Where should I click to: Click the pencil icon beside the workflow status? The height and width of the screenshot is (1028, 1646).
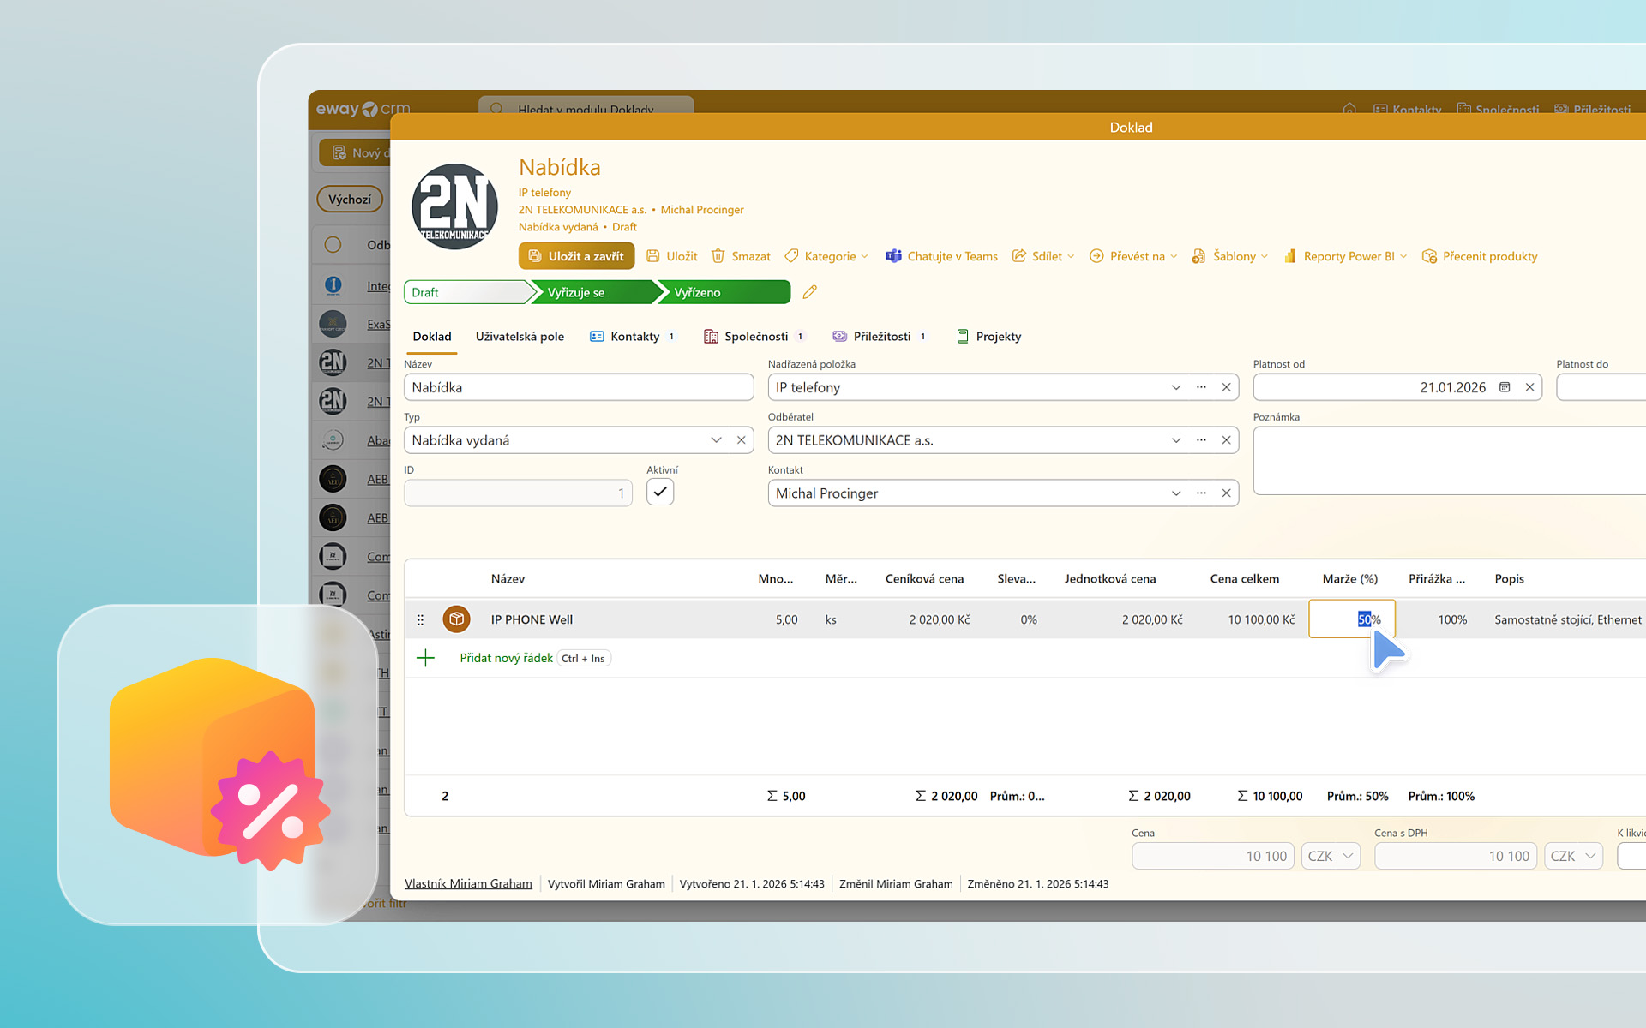pos(809,292)
